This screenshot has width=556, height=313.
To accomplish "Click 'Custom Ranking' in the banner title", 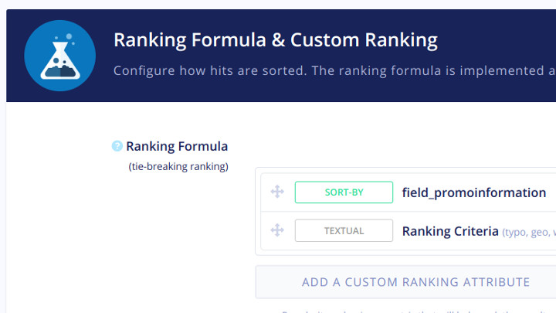I will click(364, 40).
